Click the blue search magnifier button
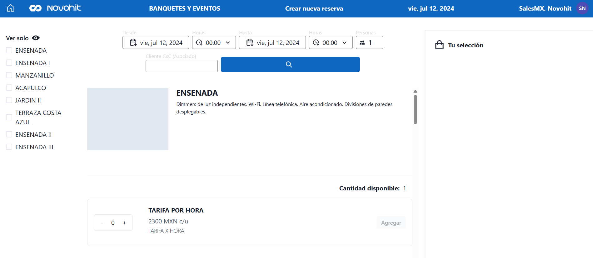This screenshot has width=593, height=258. click(x=290, y=64)
